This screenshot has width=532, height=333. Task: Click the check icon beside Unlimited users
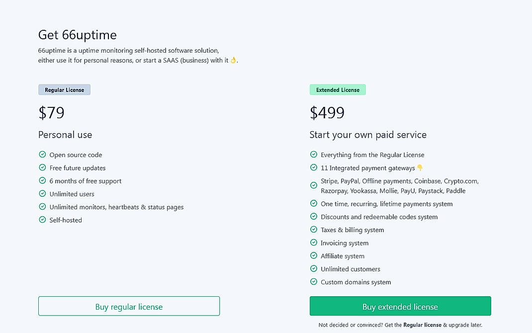[42, 194]
